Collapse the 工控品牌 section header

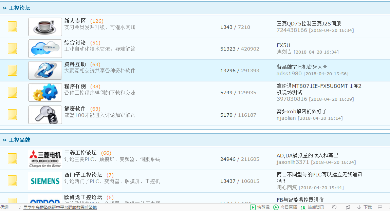17,140
